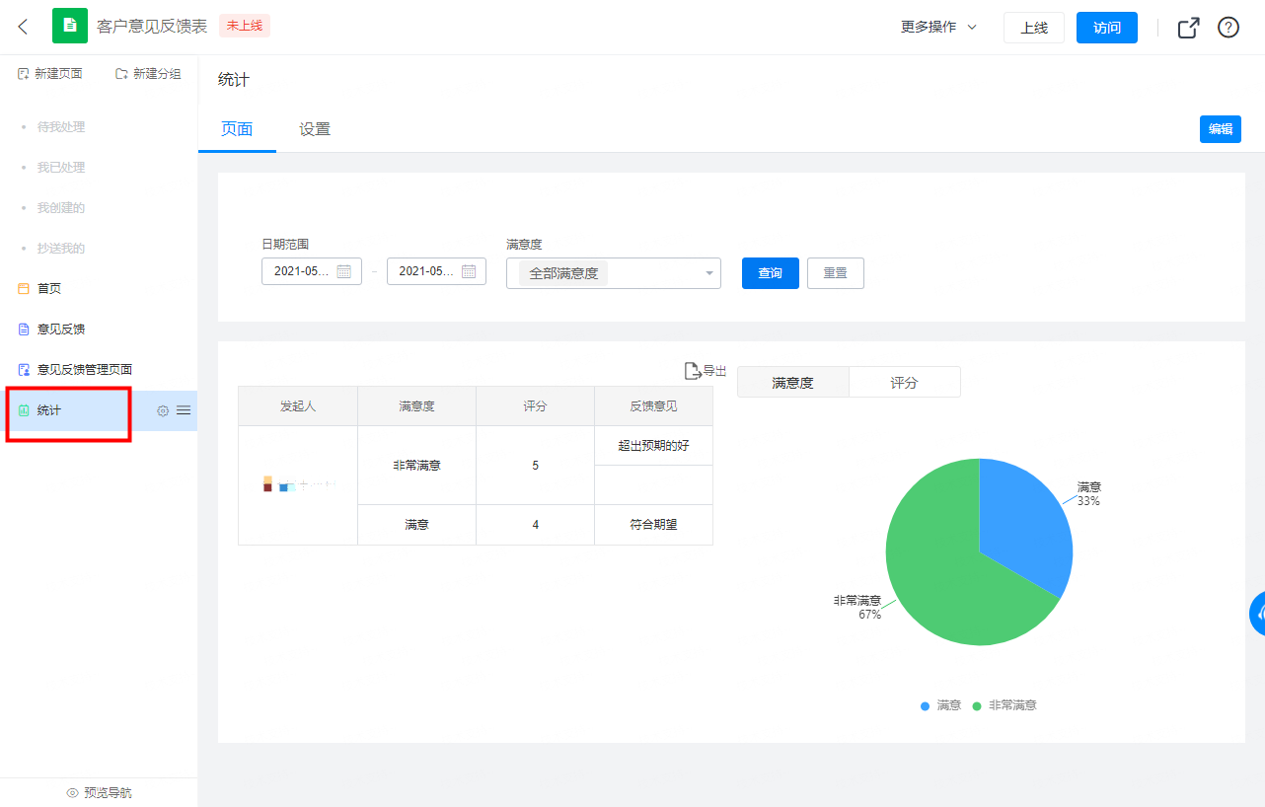The width and height of the screenshot is (1265, 807).
Task: Click the green form app icon
Action: coord(69,26)
